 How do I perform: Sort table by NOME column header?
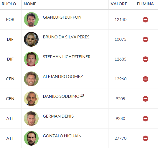(x=30, y=4)
